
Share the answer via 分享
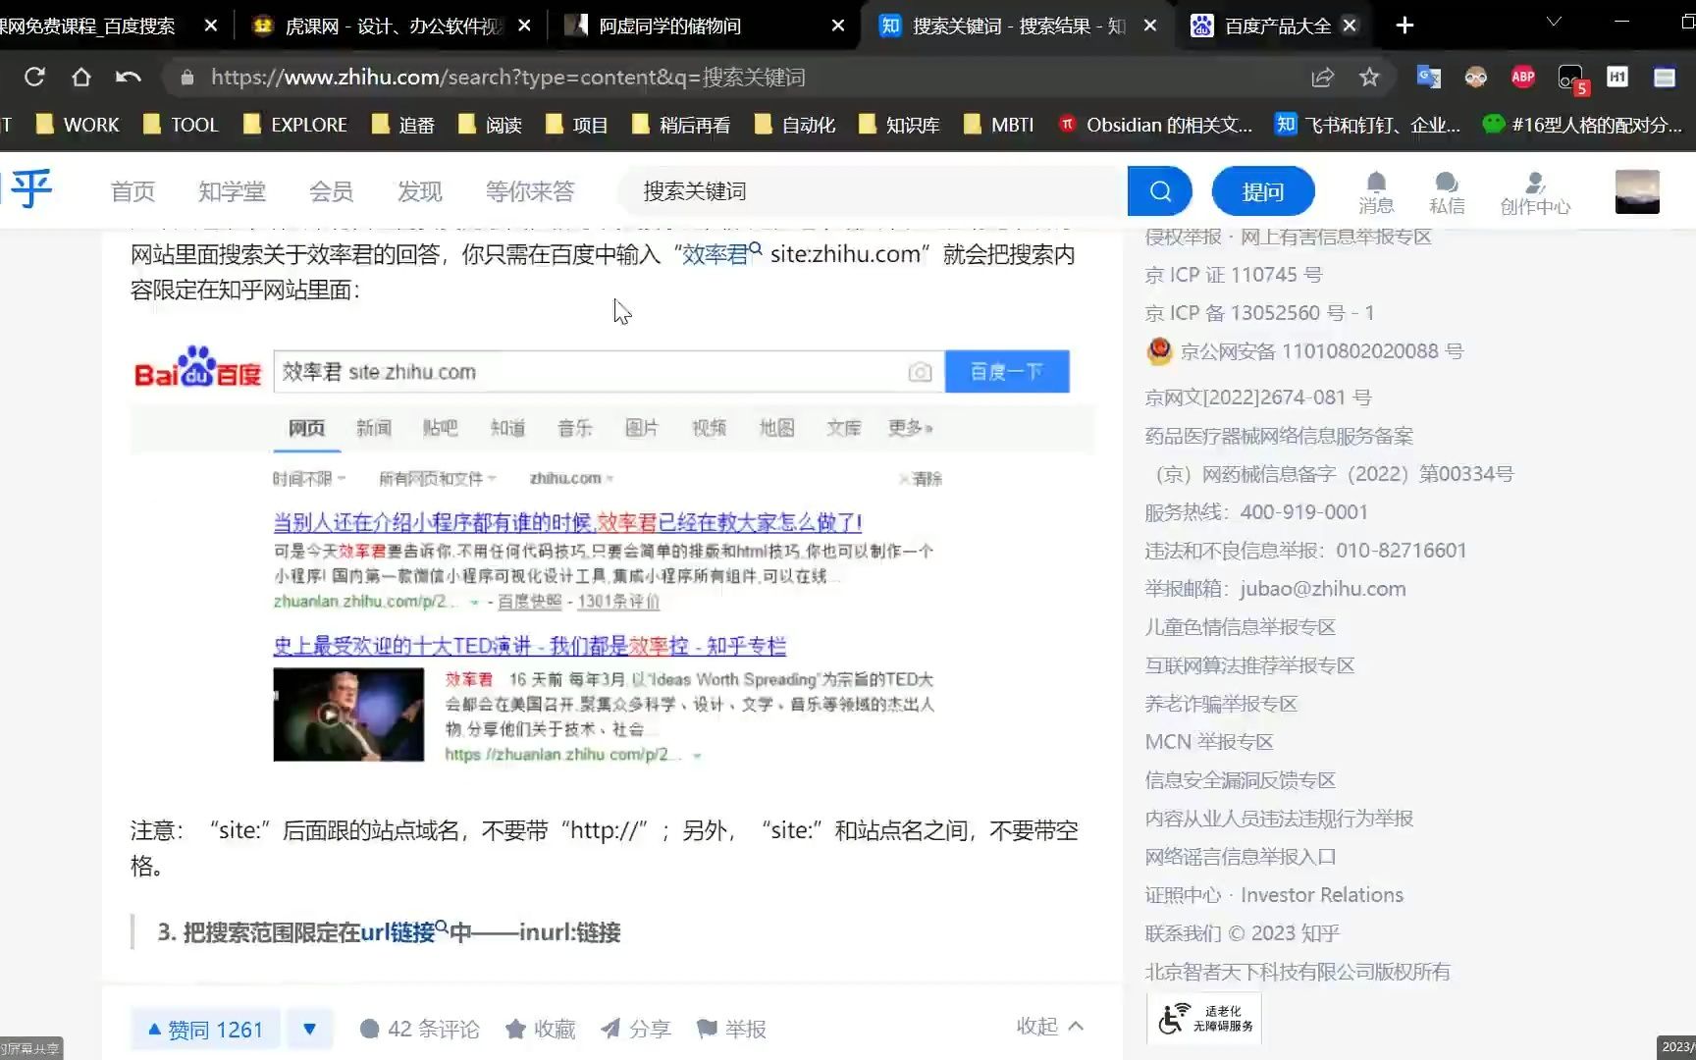(x=635, y=1029)
